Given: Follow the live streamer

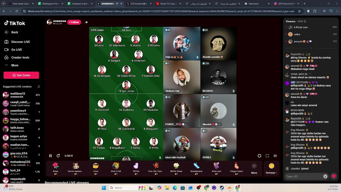Looking at the screenshot, I should [74, 22].
